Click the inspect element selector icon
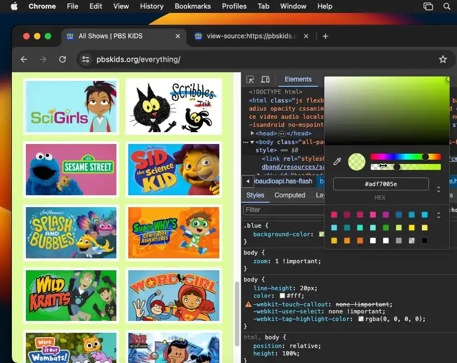This screenshot has width=457, height=363. (x=250, y=79)
